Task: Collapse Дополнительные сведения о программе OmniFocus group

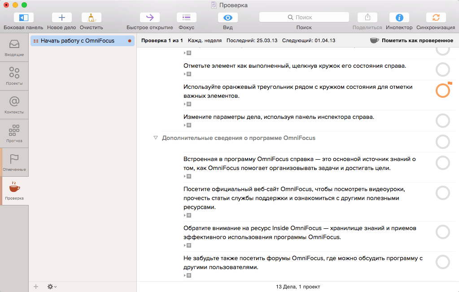Action: pos(155,138)
